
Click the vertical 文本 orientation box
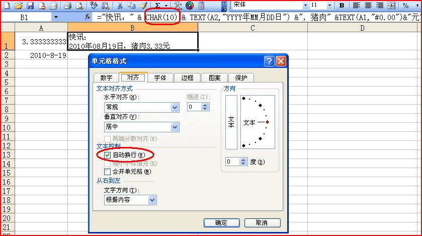pyautogui.click(x=231, y=122)
